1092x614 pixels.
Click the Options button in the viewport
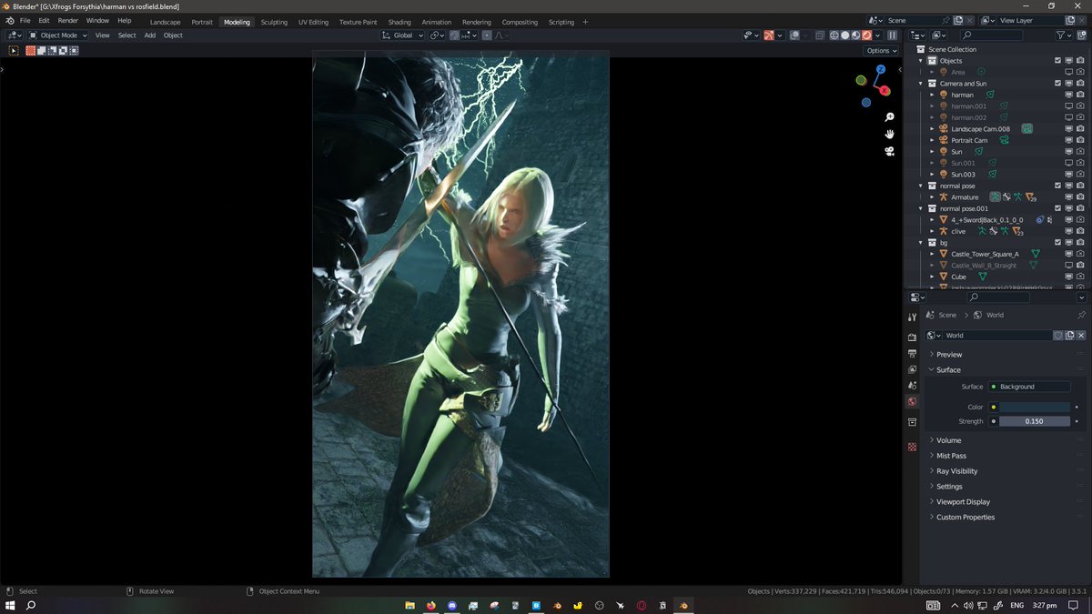click(x=879, y=50)
